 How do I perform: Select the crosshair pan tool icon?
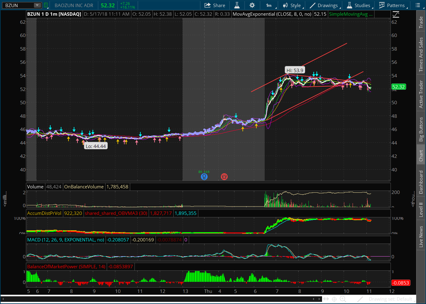click(334, 299)
